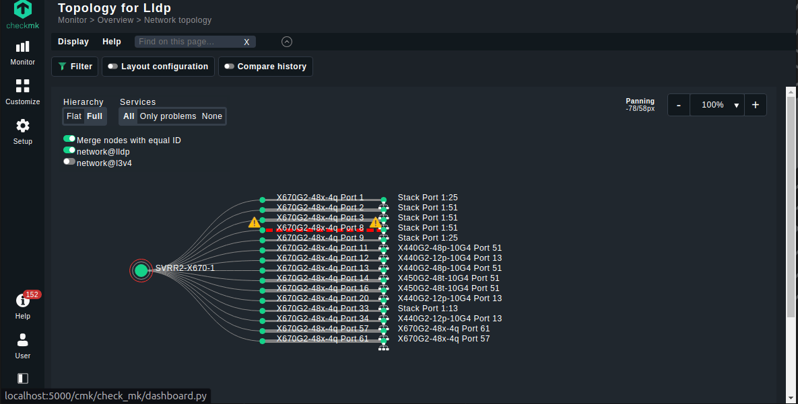798x404 pixels.
Task: Open the Monitor menu in sidebar
Action: 22,53
